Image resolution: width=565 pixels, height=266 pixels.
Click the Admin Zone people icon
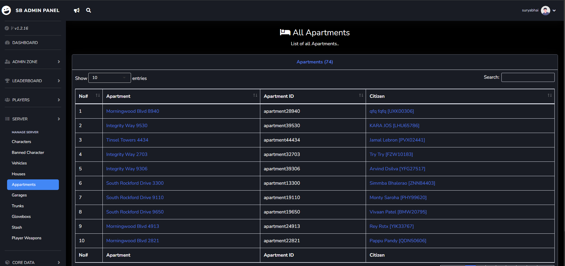(7, 62)
